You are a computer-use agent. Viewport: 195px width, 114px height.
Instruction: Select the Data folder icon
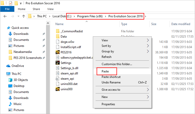click(x=58, y=37)
